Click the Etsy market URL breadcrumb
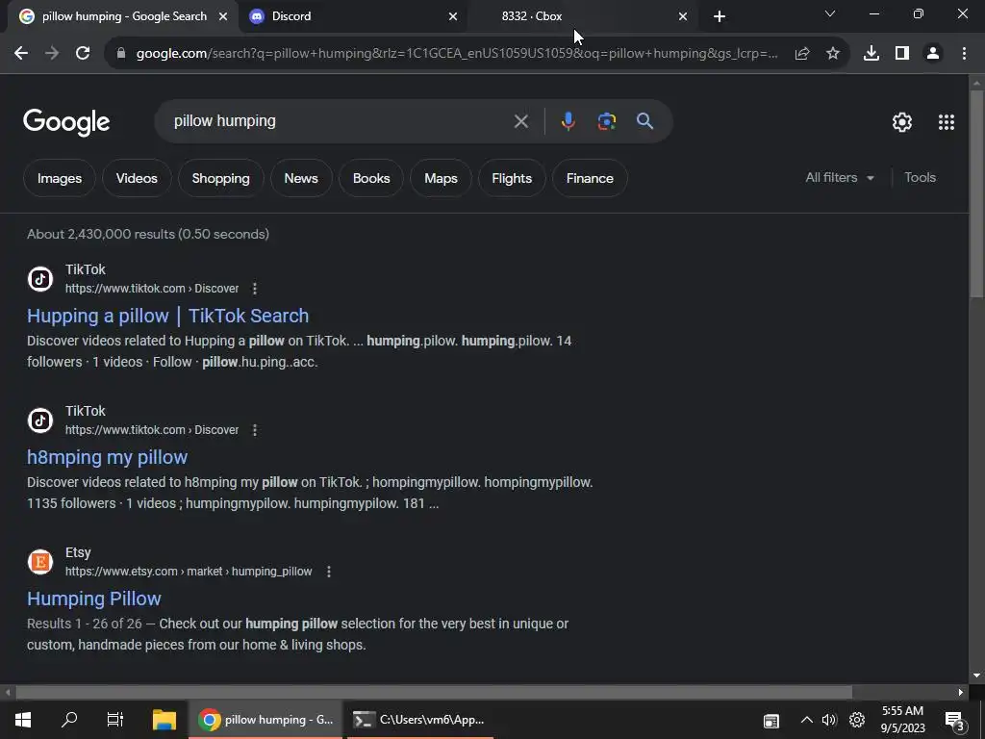 tap(189, 572)
